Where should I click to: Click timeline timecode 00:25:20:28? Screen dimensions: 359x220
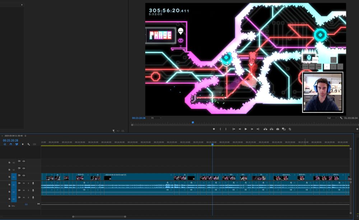click(10, 140)
